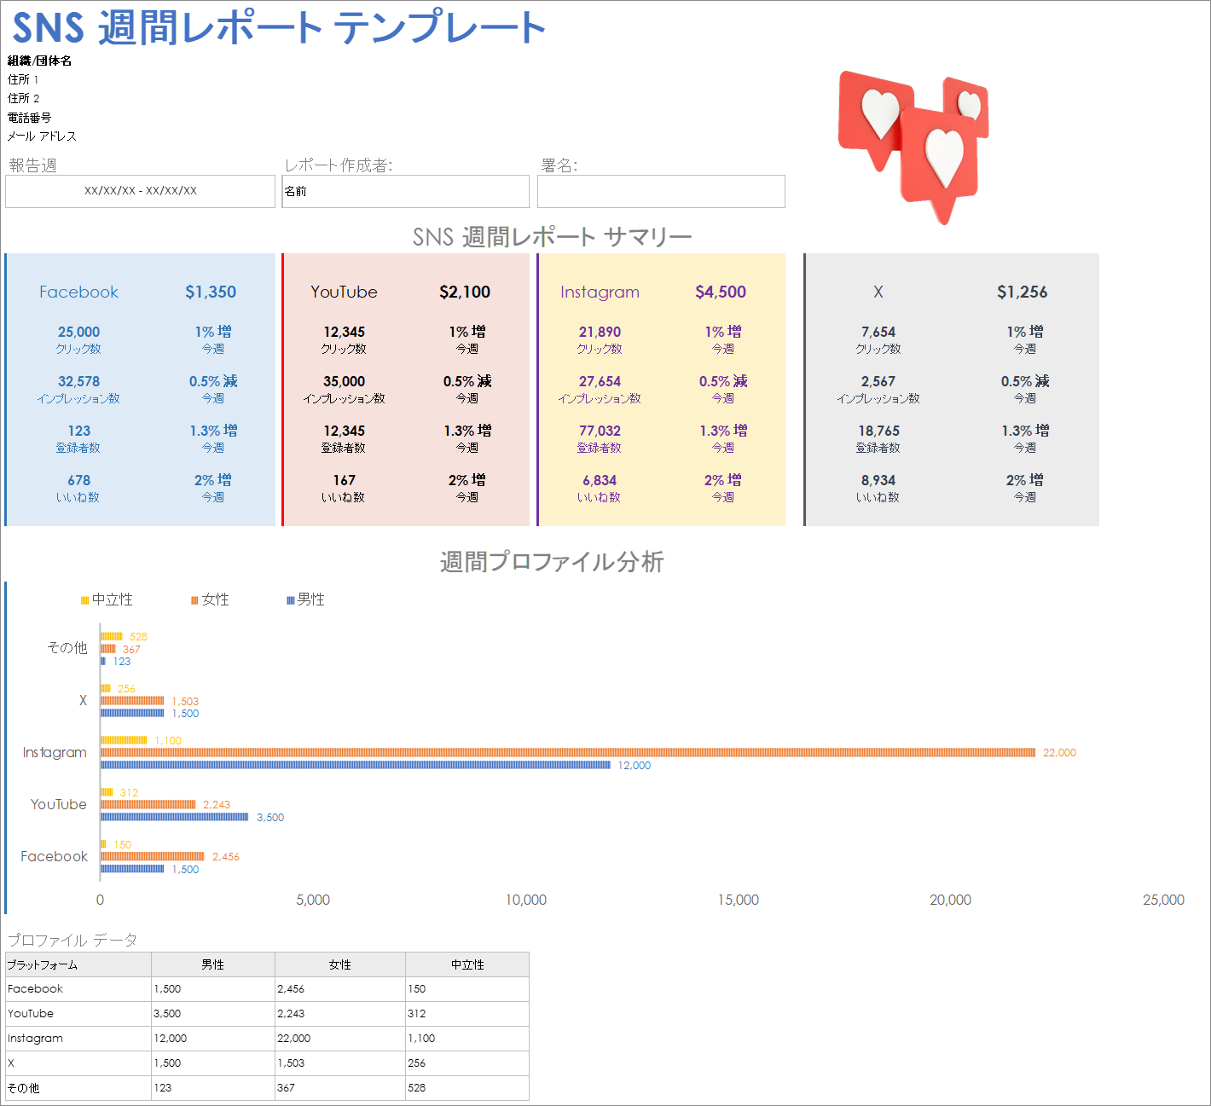Click the Instagram 女性 bar labeled 22,000
The height and width of the screenshot is (1106, 1211).
567,752
